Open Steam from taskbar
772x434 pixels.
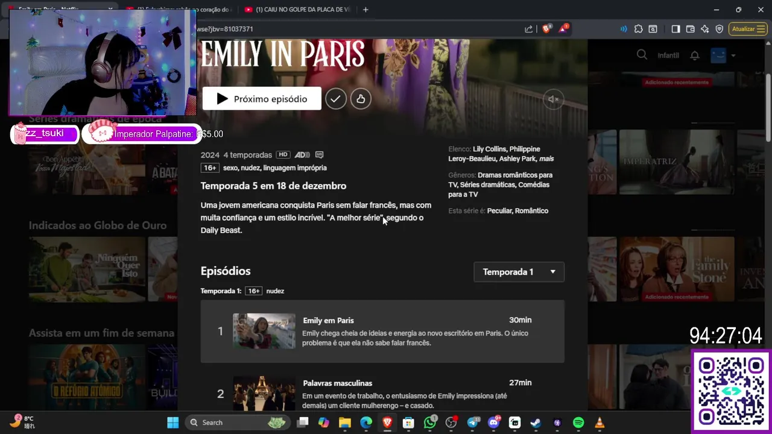point(536,423)
